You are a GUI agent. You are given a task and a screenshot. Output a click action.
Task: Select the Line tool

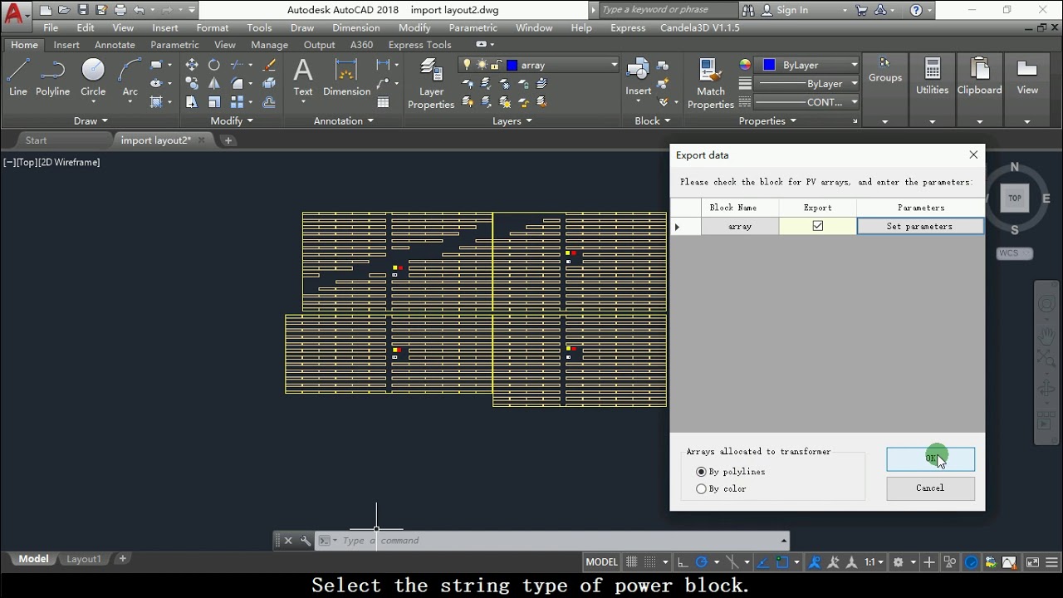(18, 77)
